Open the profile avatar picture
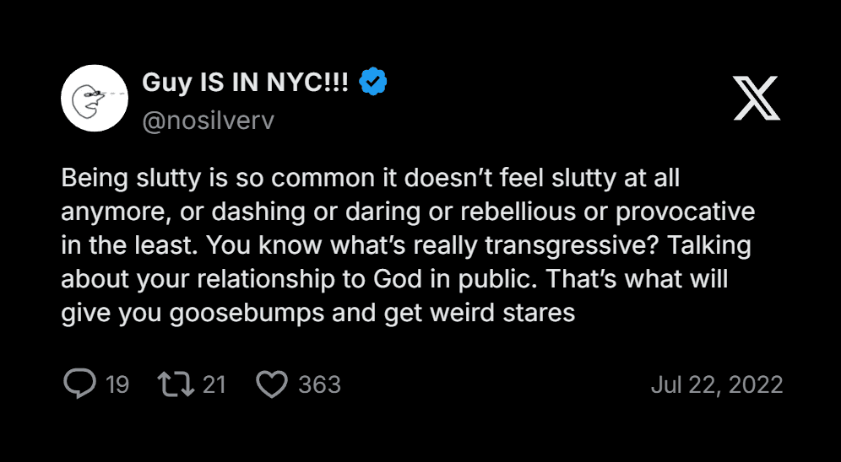This screenshot has height=462, width=841. [94, 99]
